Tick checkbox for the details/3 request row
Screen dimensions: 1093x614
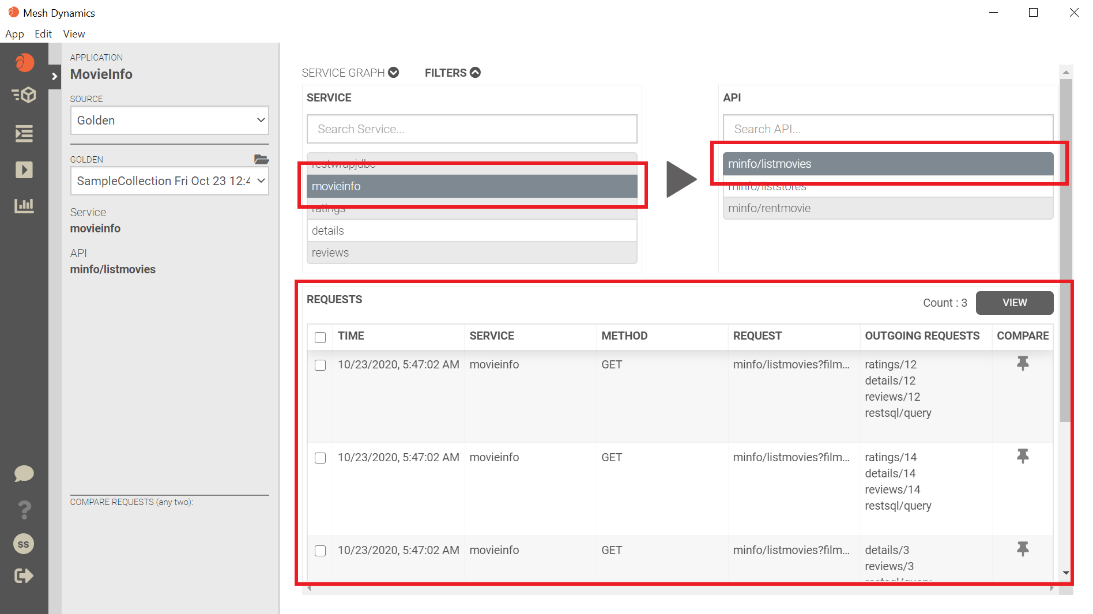tap(321, 551)
